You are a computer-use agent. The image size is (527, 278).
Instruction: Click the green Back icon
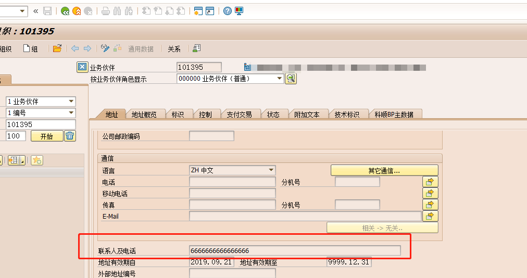[x=65, y=11]
